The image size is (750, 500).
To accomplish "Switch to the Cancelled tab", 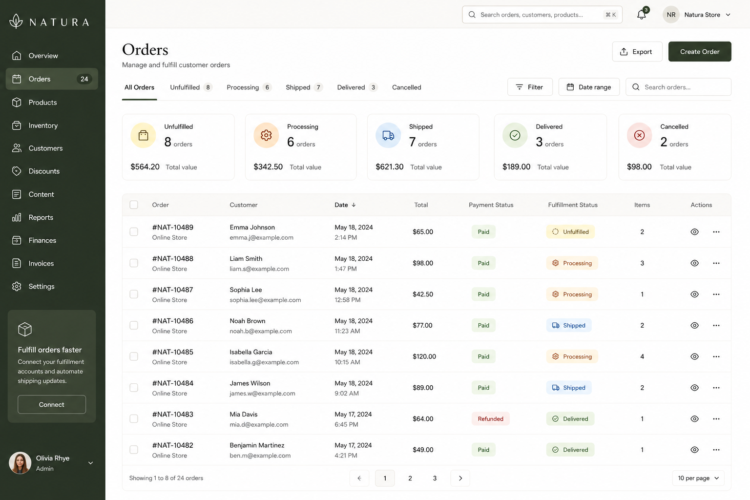I will coord(407,87).
